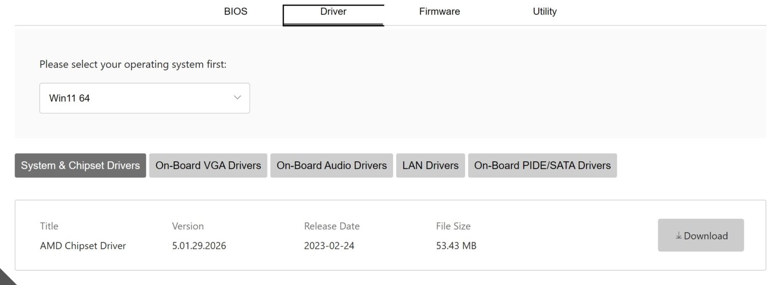Click the chevron arrow in the OS selector
This screenshot has width=781, height=285.
point(237,97)
